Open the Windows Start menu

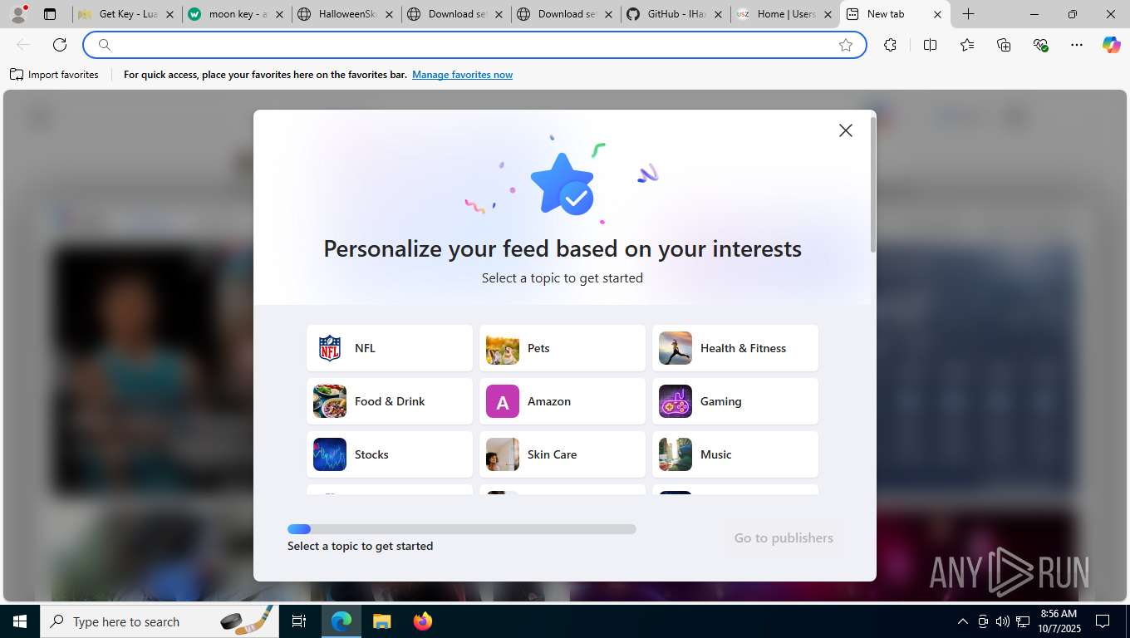pyautogui.click(x=20, y=621)
